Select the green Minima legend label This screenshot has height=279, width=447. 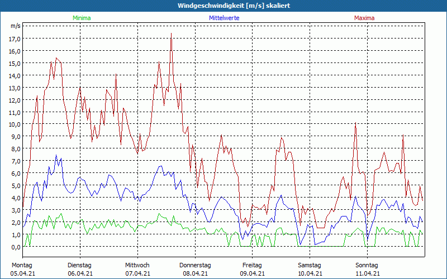pos(82,18)
